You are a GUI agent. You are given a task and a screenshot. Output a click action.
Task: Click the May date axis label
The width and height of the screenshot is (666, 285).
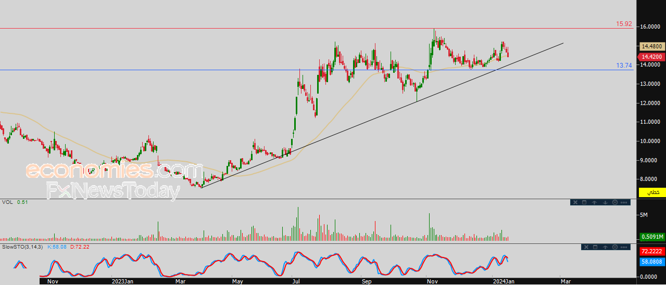238,281
